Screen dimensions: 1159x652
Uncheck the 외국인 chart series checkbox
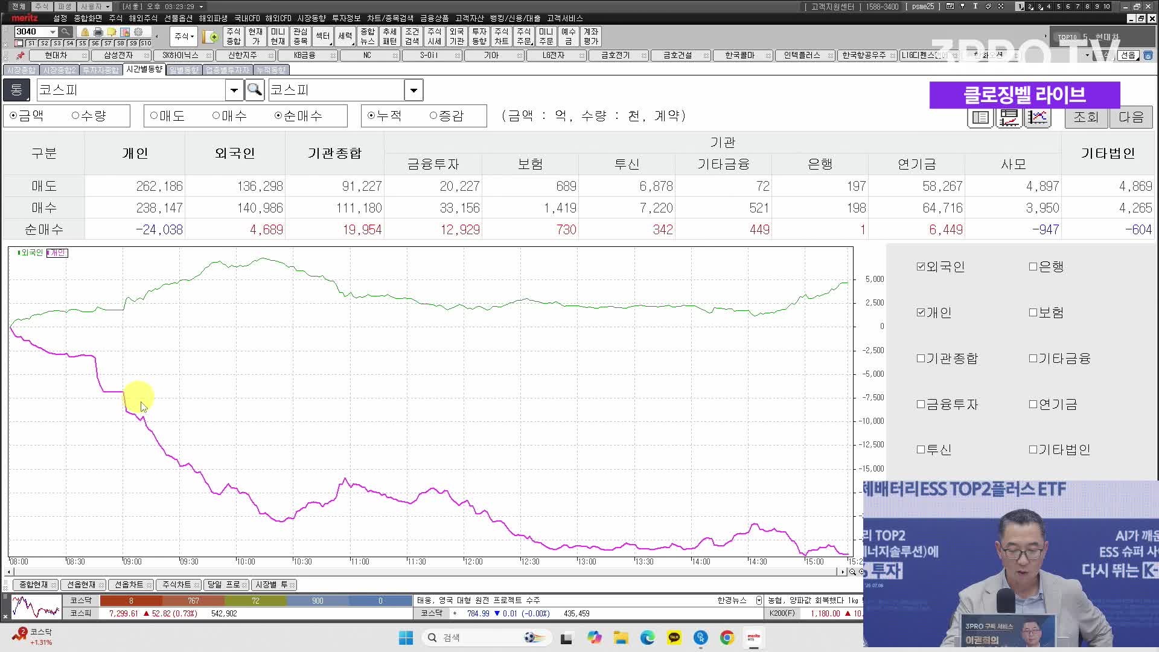(921, 266)
